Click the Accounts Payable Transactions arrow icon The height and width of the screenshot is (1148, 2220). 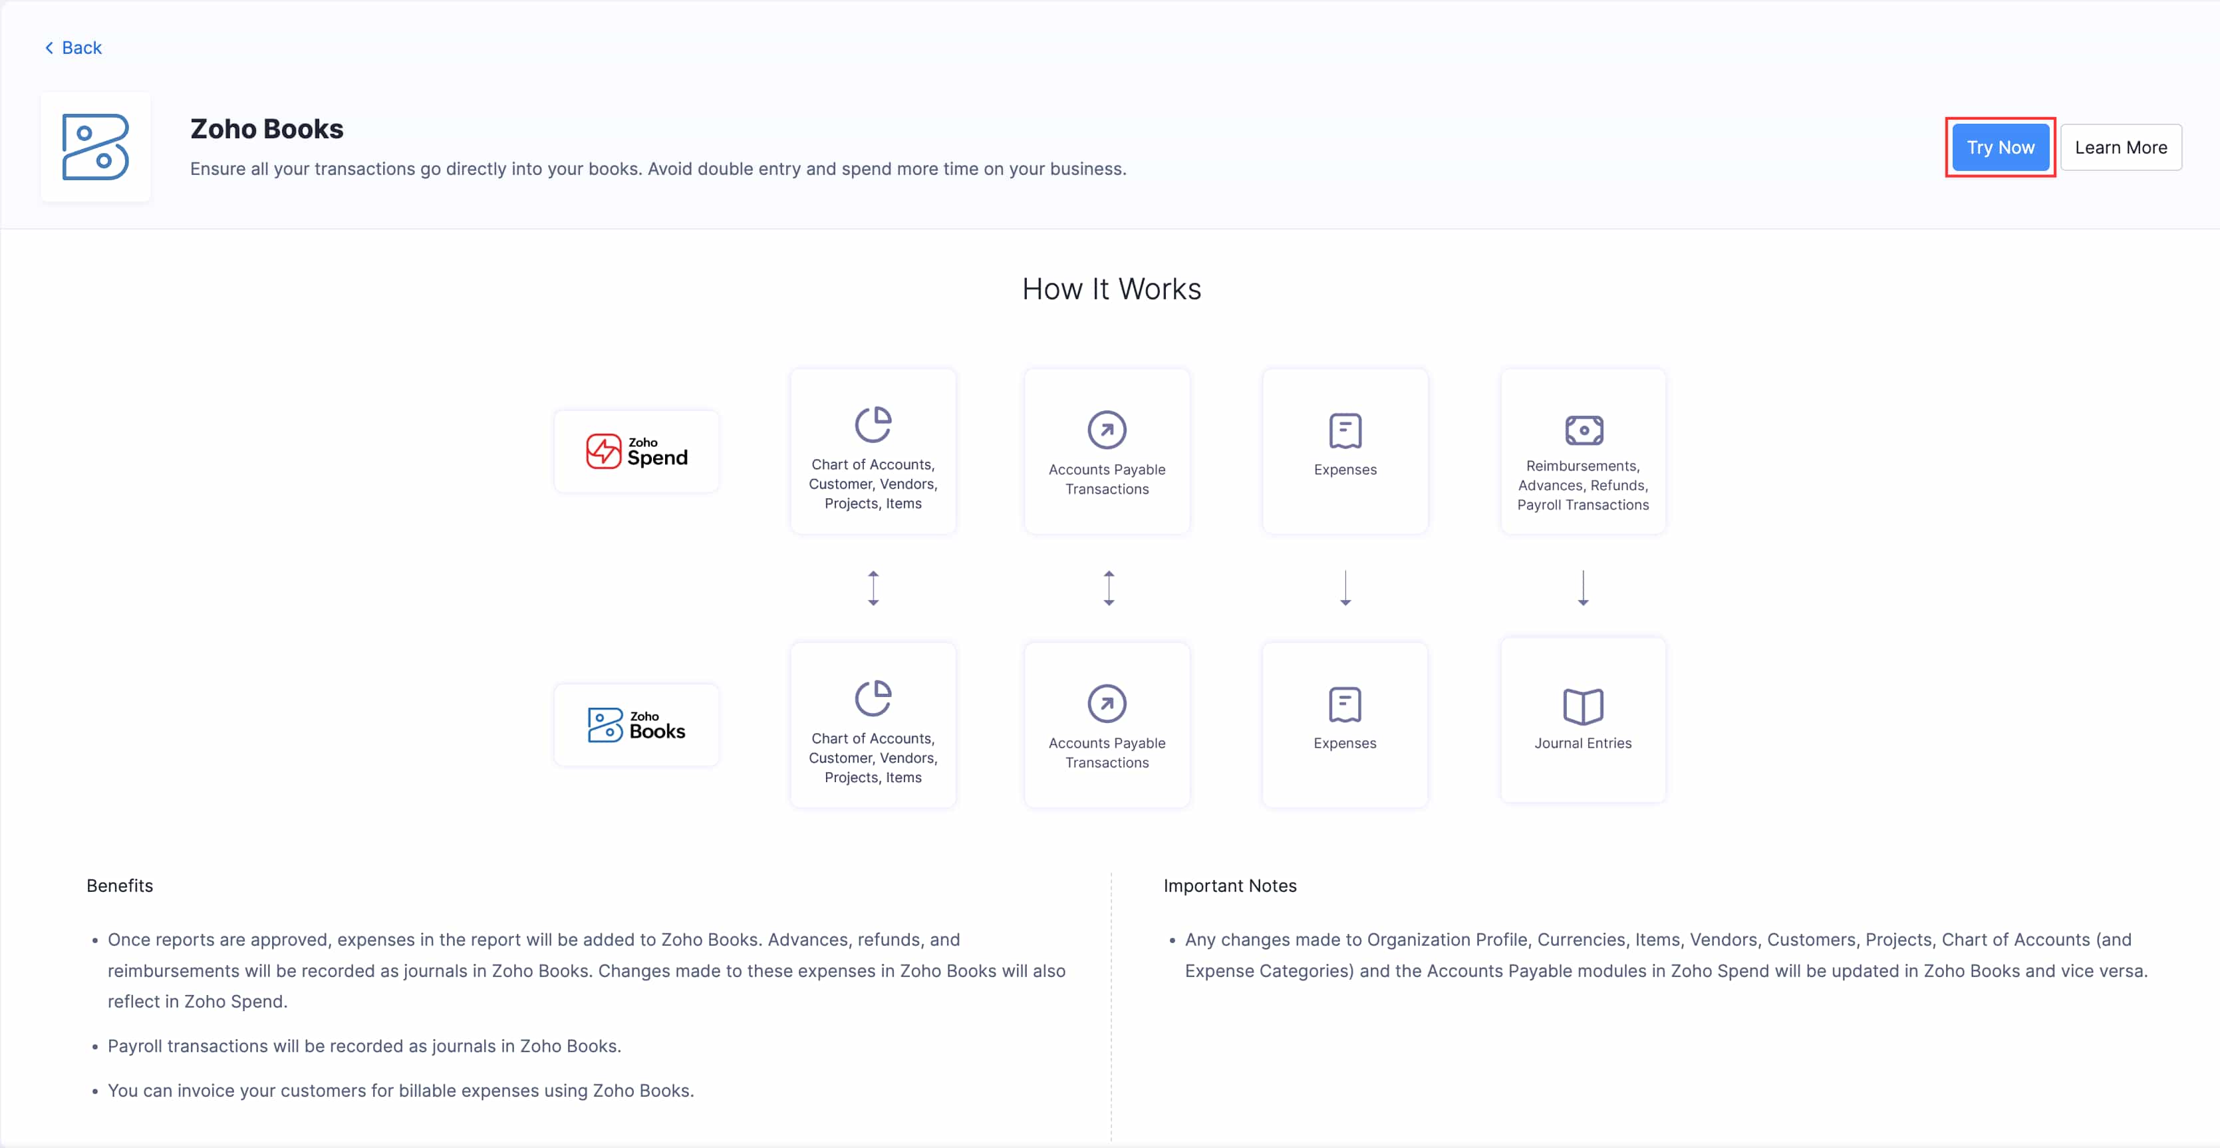pyautogui.click(x=1107, y=429)
